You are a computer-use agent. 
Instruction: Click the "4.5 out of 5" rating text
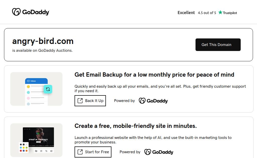207,13
